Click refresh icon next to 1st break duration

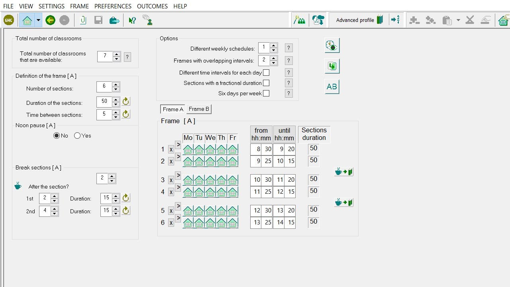[x=126, y=198]
